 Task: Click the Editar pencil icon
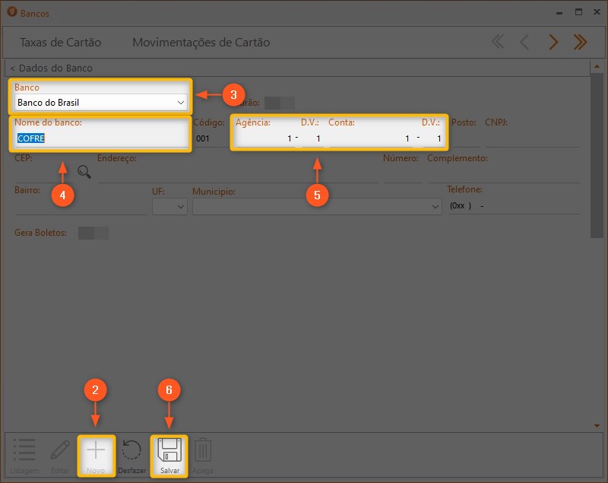click(60, 452)
